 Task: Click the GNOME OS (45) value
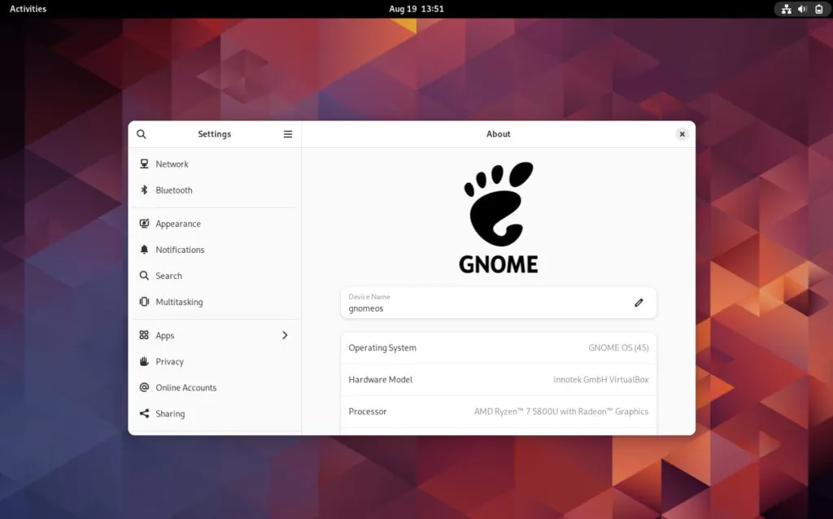tap(618, 348)
